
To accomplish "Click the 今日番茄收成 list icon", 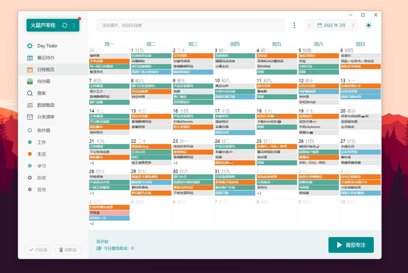I will coord(99,248).
